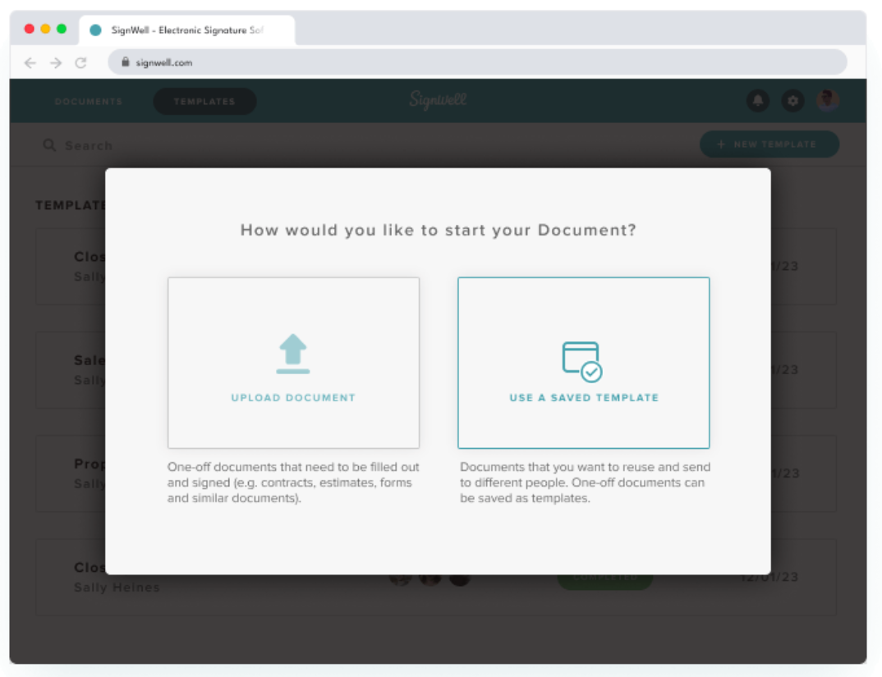Click the browser forward arrow
Viewport: 882px width, 677px height.
56,62
